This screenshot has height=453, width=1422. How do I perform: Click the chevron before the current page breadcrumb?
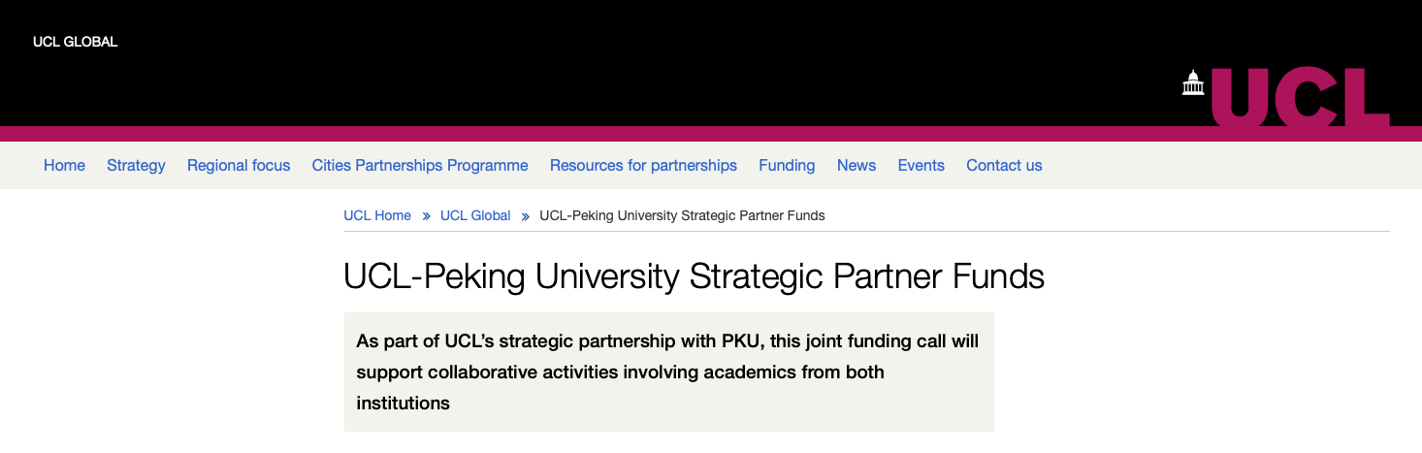click(x=525, y=216)
